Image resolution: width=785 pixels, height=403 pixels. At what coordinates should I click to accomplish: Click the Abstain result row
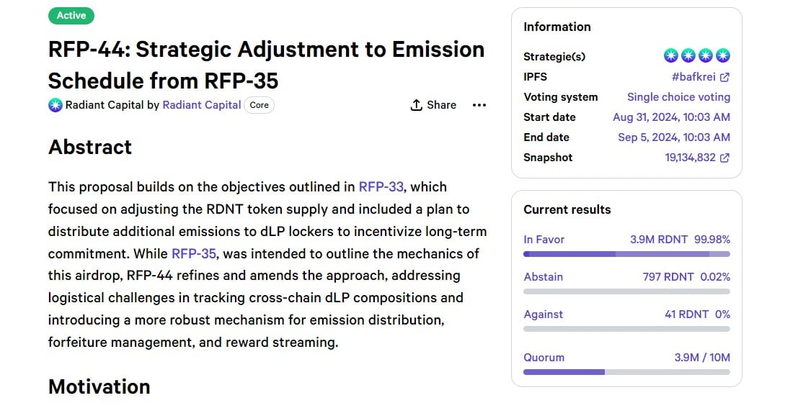(626, 277)
